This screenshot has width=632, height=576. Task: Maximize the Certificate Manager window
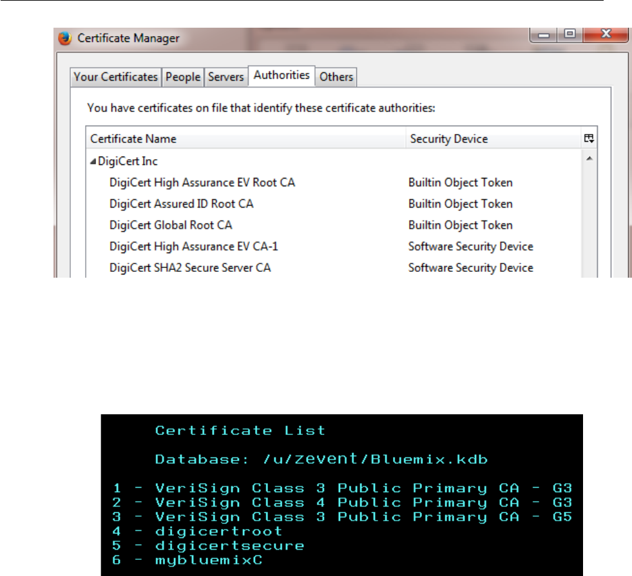[x=570, y=35]
